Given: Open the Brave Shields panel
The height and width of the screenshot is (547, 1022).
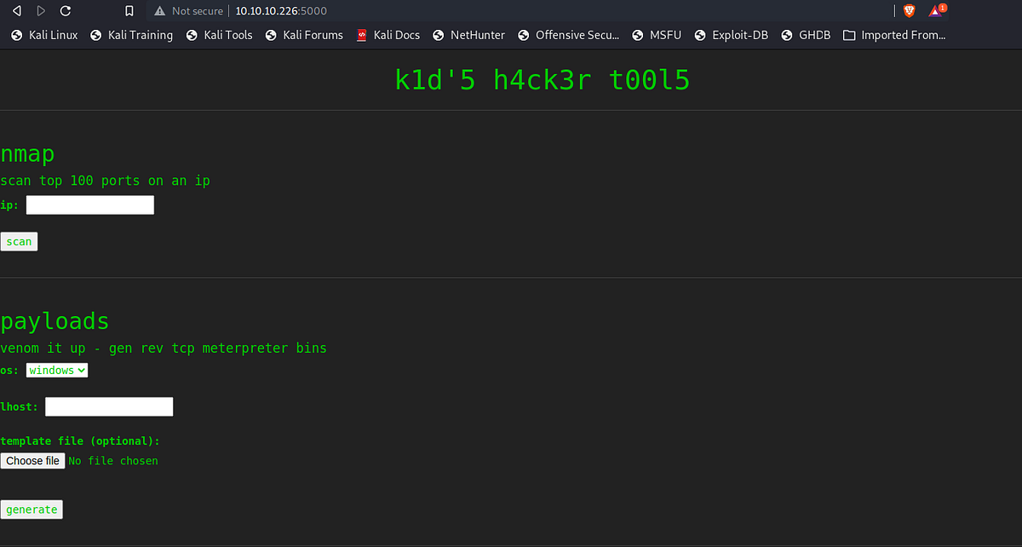Looking at the screenshot, I should click(x=909, y=10).
